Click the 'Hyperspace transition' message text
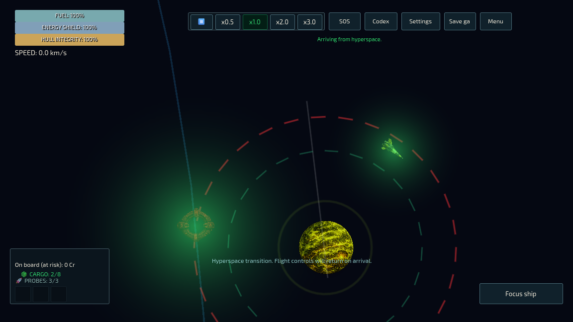Screen dimensions: 573x322 click(x=291, y=261)
